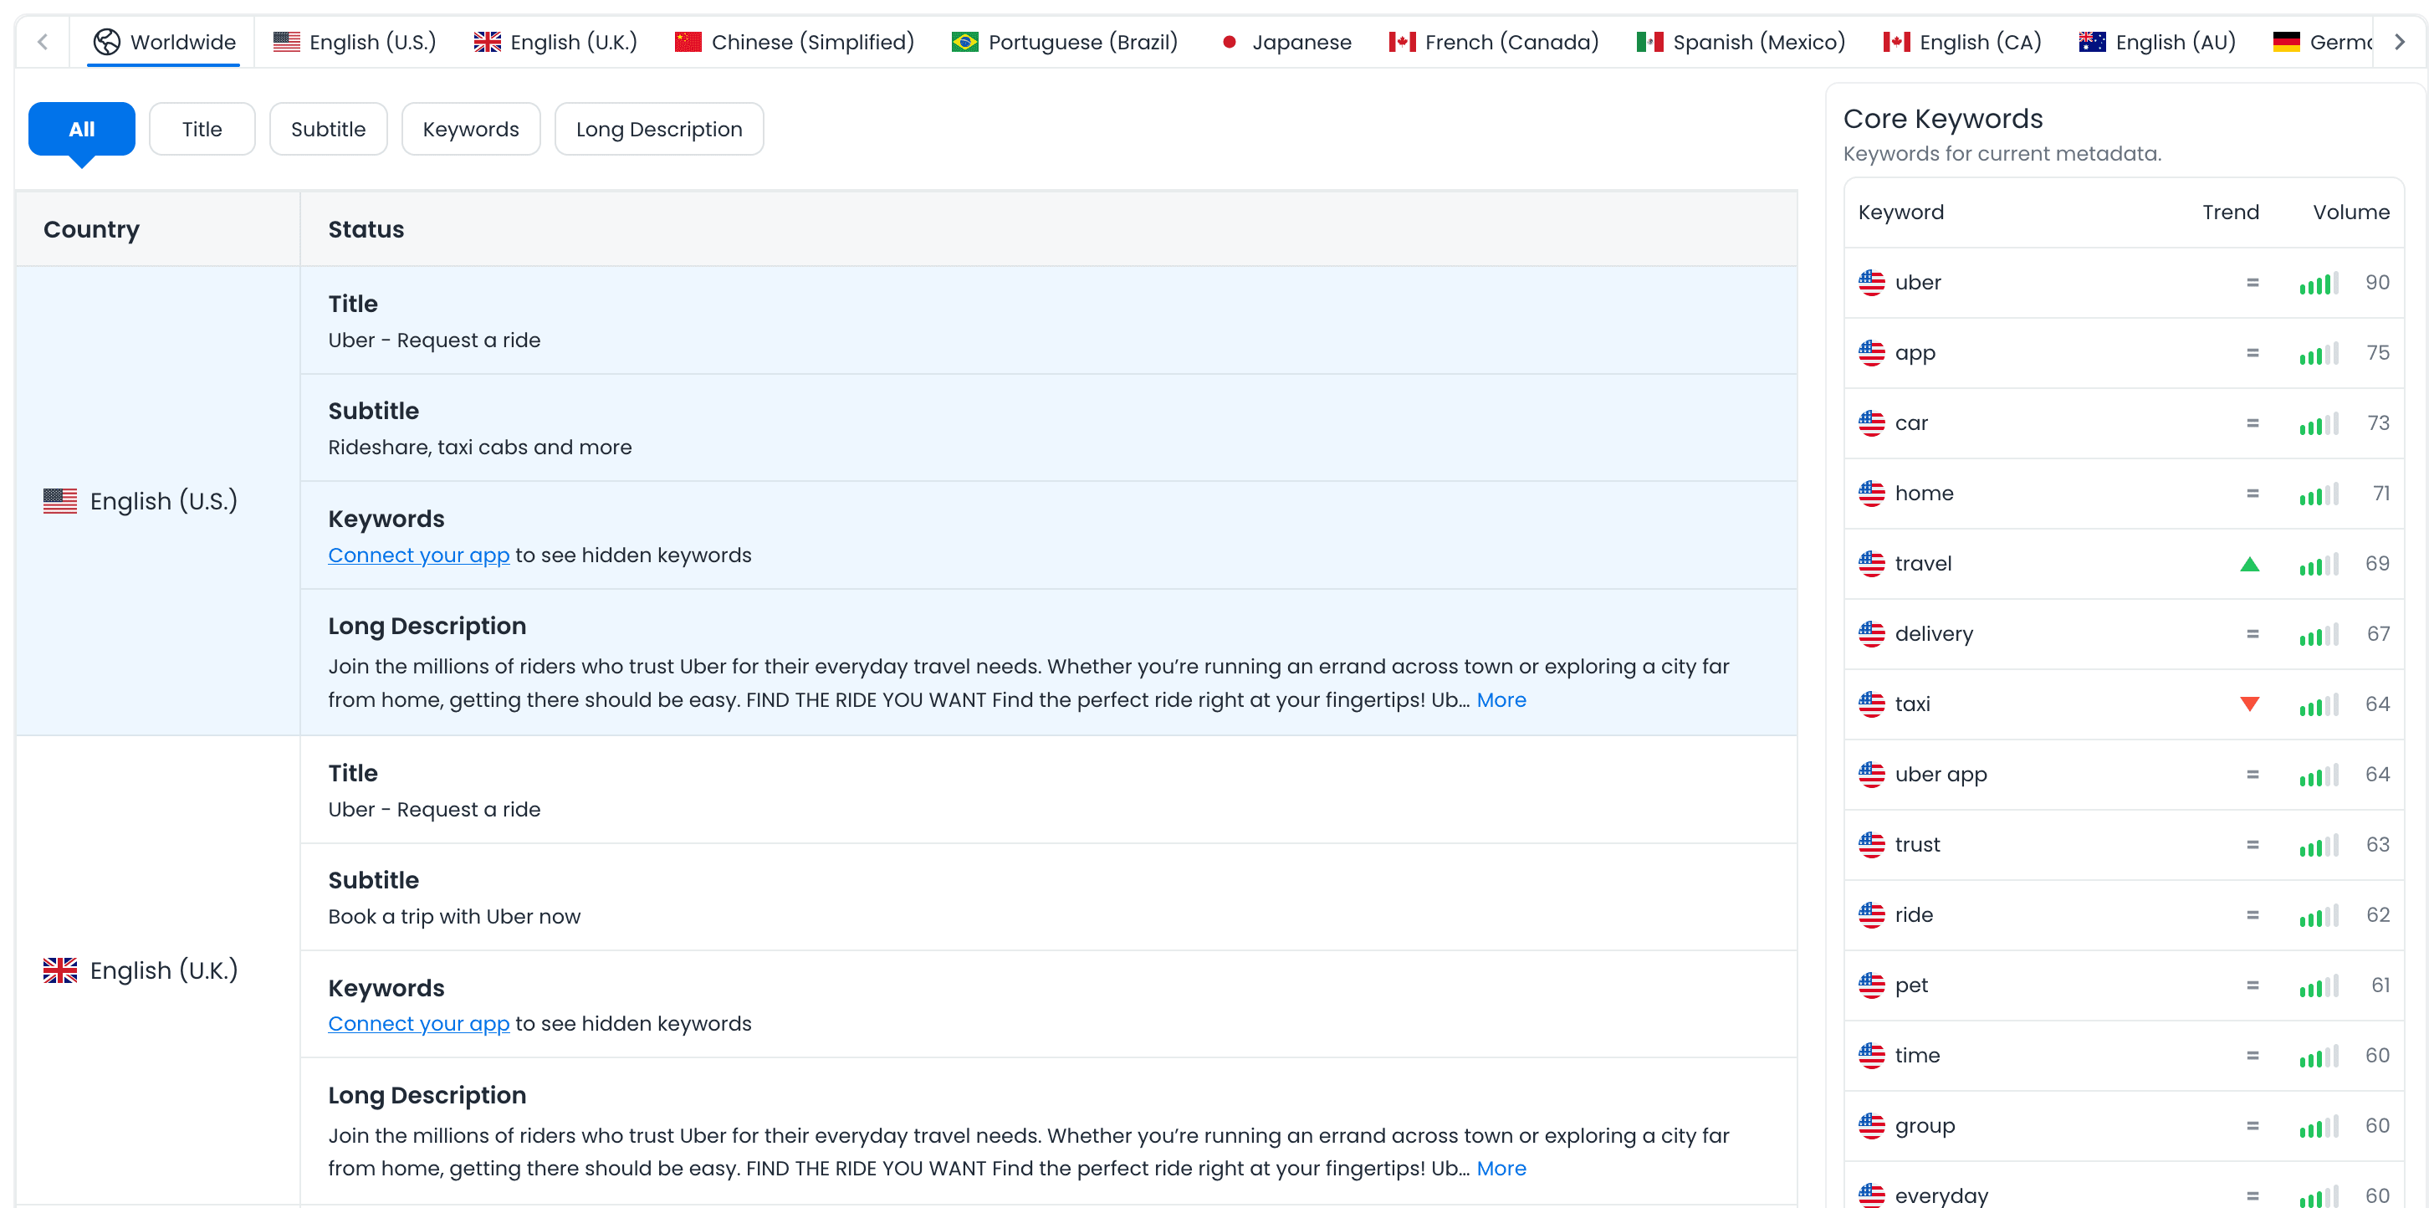
Task: Click the red down trend arrow for taxi
Action: point(2250,704)
